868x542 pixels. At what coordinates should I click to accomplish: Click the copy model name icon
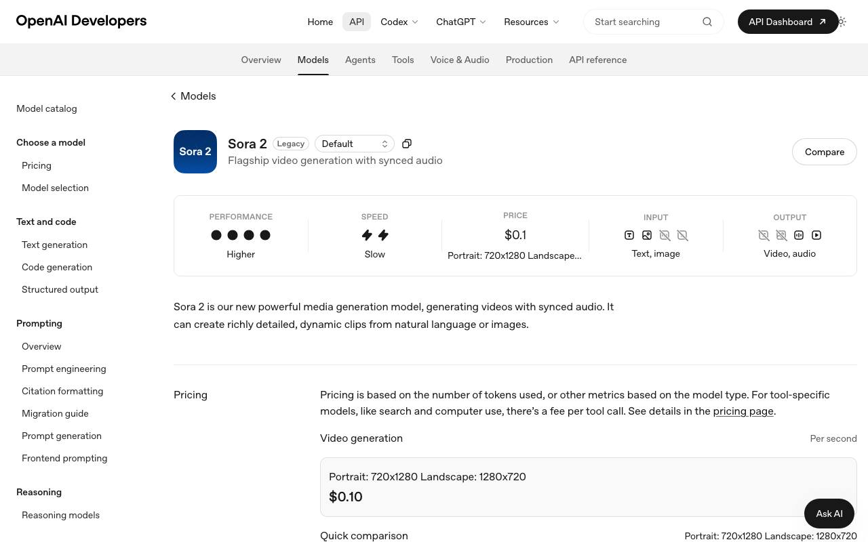407,144
